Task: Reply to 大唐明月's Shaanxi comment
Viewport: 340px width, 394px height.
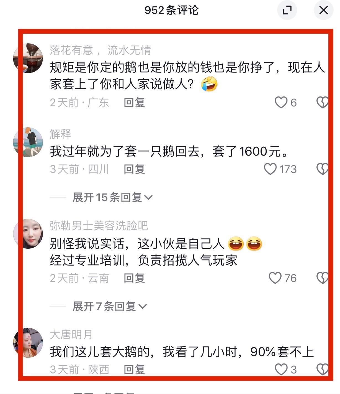Action: pyautogui.click(x=134, y=369)
